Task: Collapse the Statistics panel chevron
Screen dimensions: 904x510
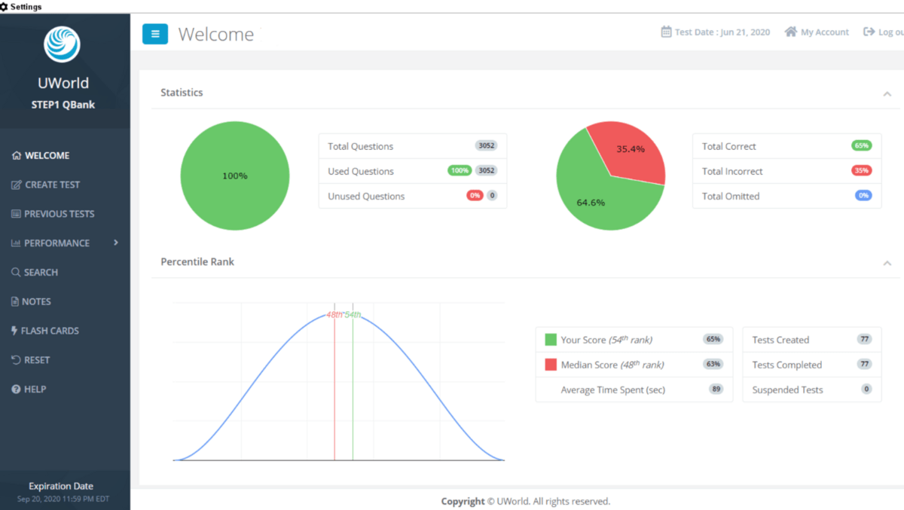Action: [887, 93]
